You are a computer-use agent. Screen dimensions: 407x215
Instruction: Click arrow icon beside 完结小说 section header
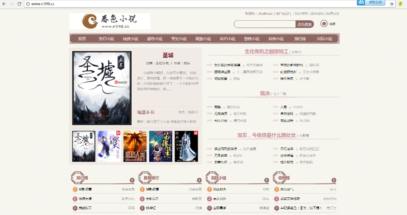pos(266,180)
